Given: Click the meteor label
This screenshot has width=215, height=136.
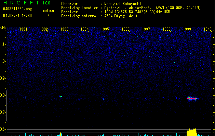Looking at the screenshot, I should click(49, 11).
